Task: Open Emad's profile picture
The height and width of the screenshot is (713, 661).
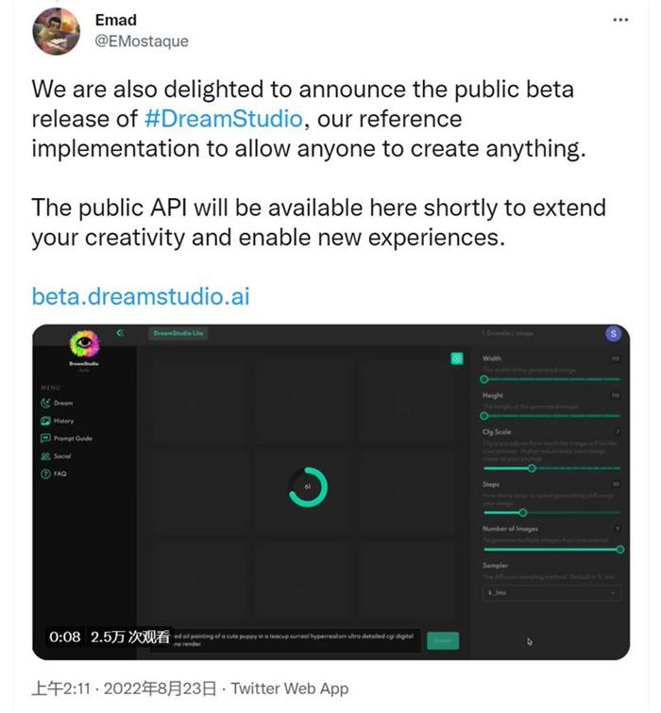Action: click(x=56, y=31)
